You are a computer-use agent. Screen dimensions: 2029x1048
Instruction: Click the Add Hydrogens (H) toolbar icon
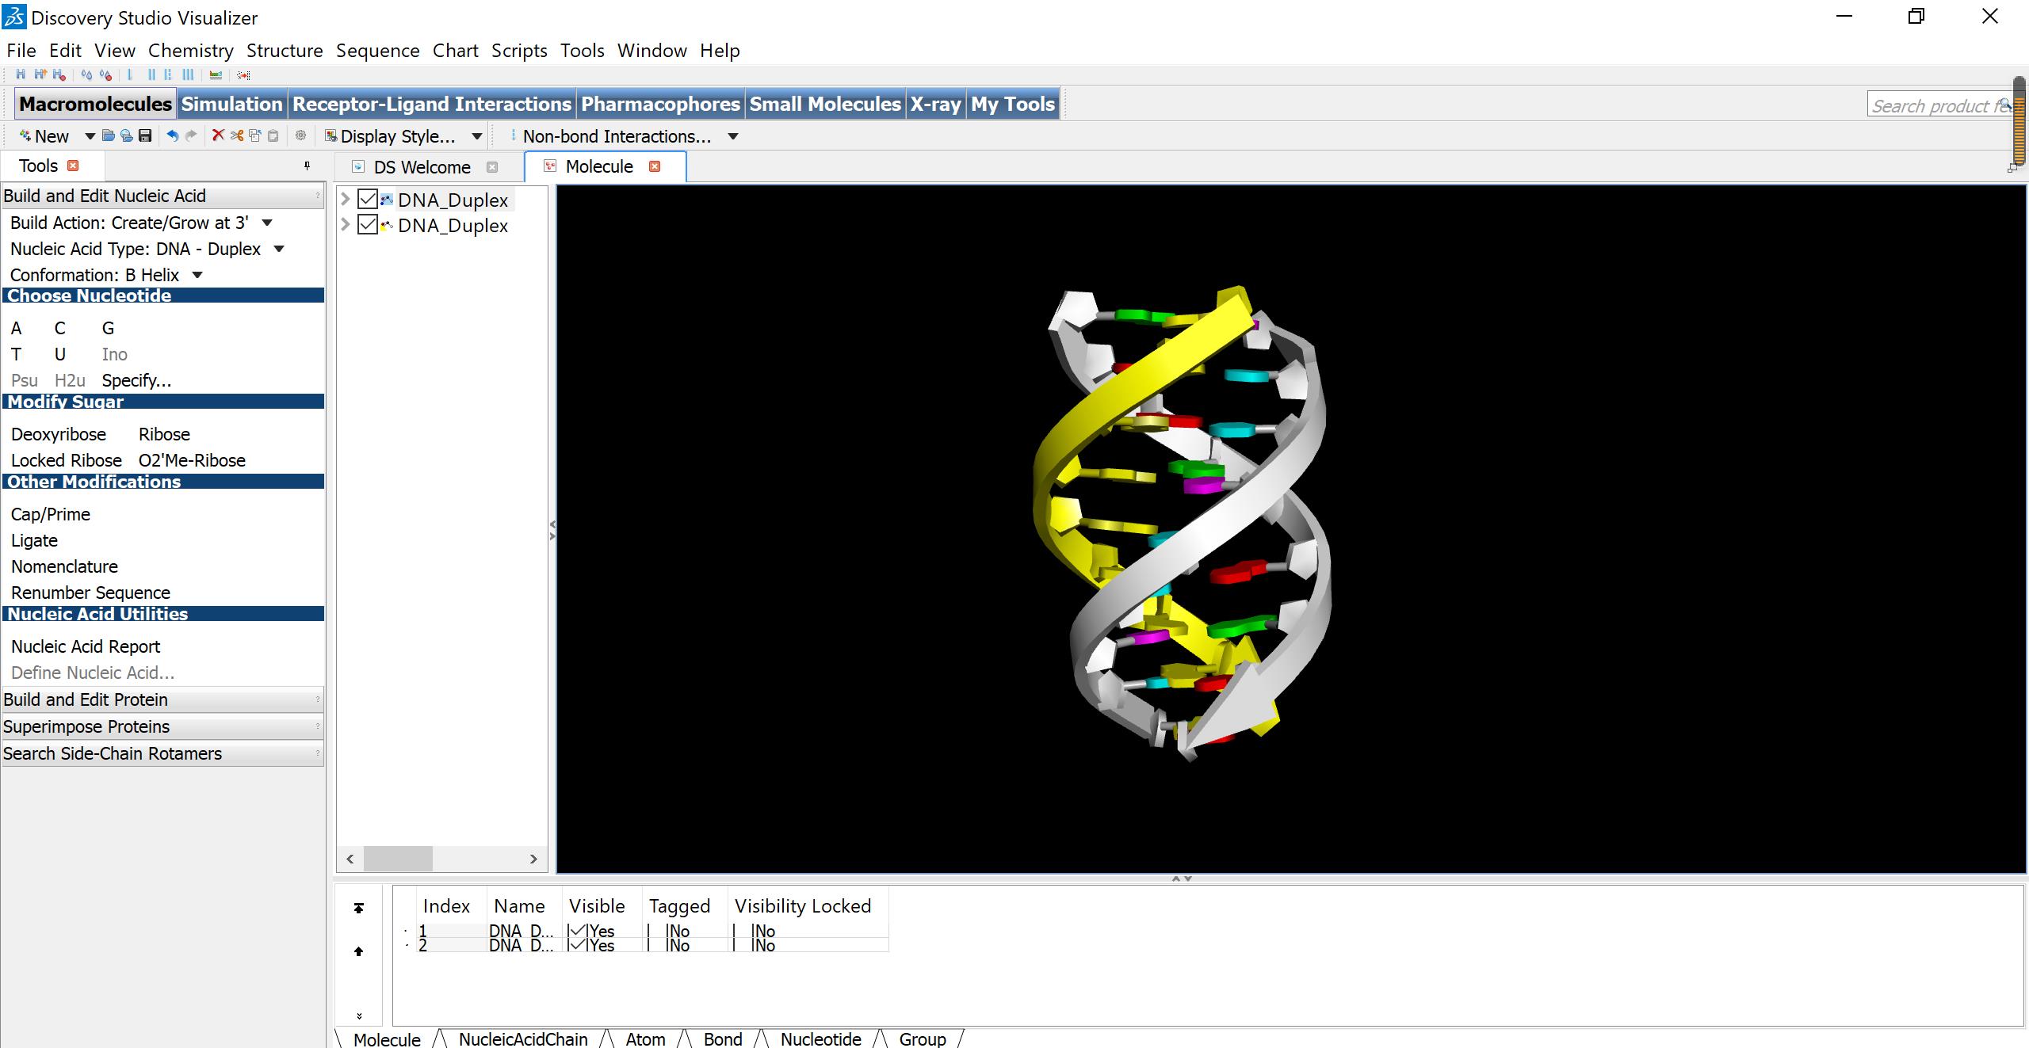tap(21, 74)
